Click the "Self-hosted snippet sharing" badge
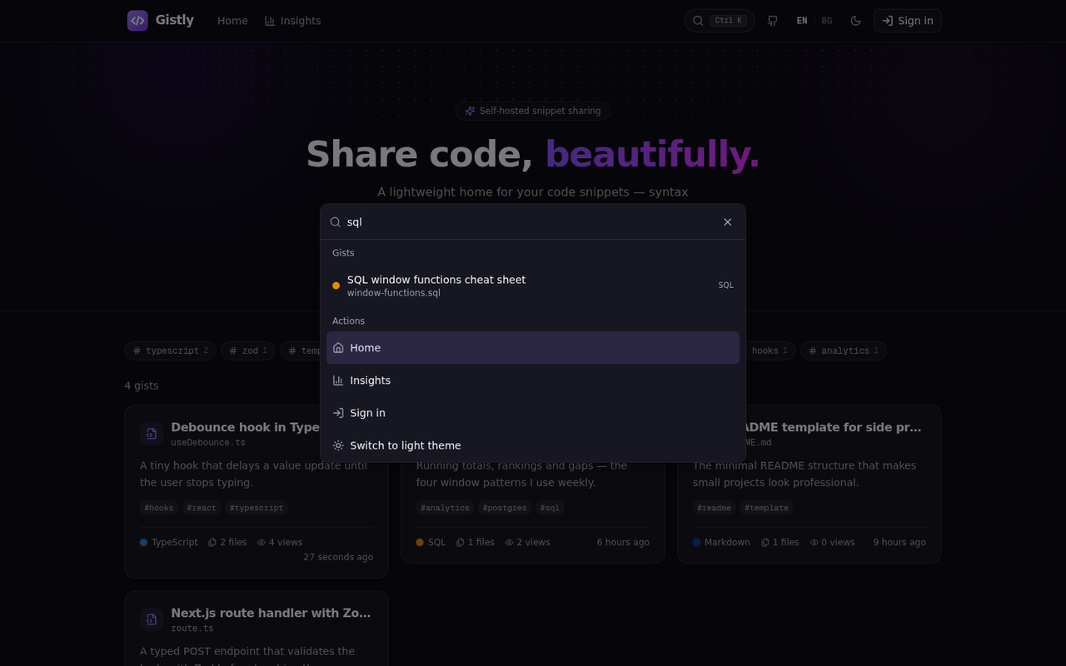Screen dimensions: 1066x666 click(533, 111)
